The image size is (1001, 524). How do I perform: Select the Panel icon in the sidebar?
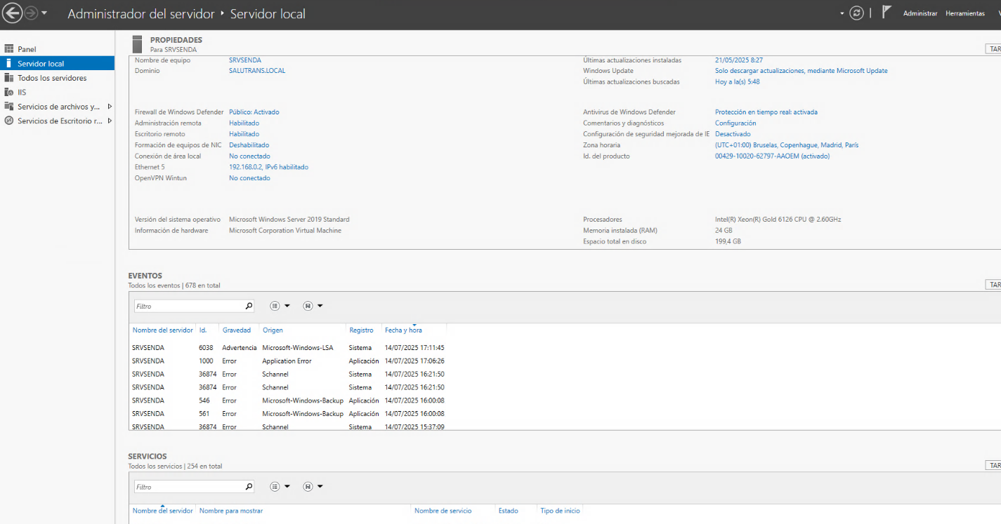click(x=9, y=49)
